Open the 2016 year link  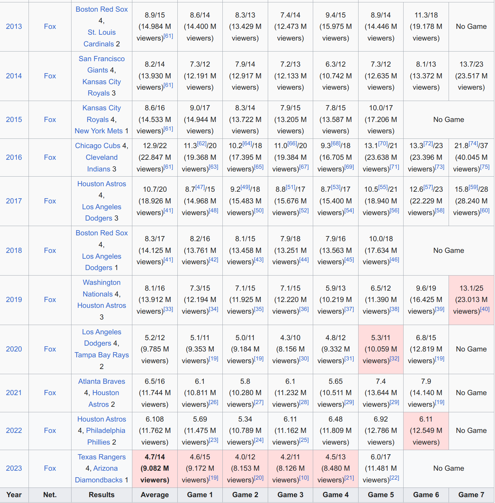[x=14, y=157]
